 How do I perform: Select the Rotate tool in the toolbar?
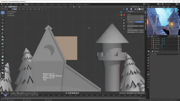3,23
